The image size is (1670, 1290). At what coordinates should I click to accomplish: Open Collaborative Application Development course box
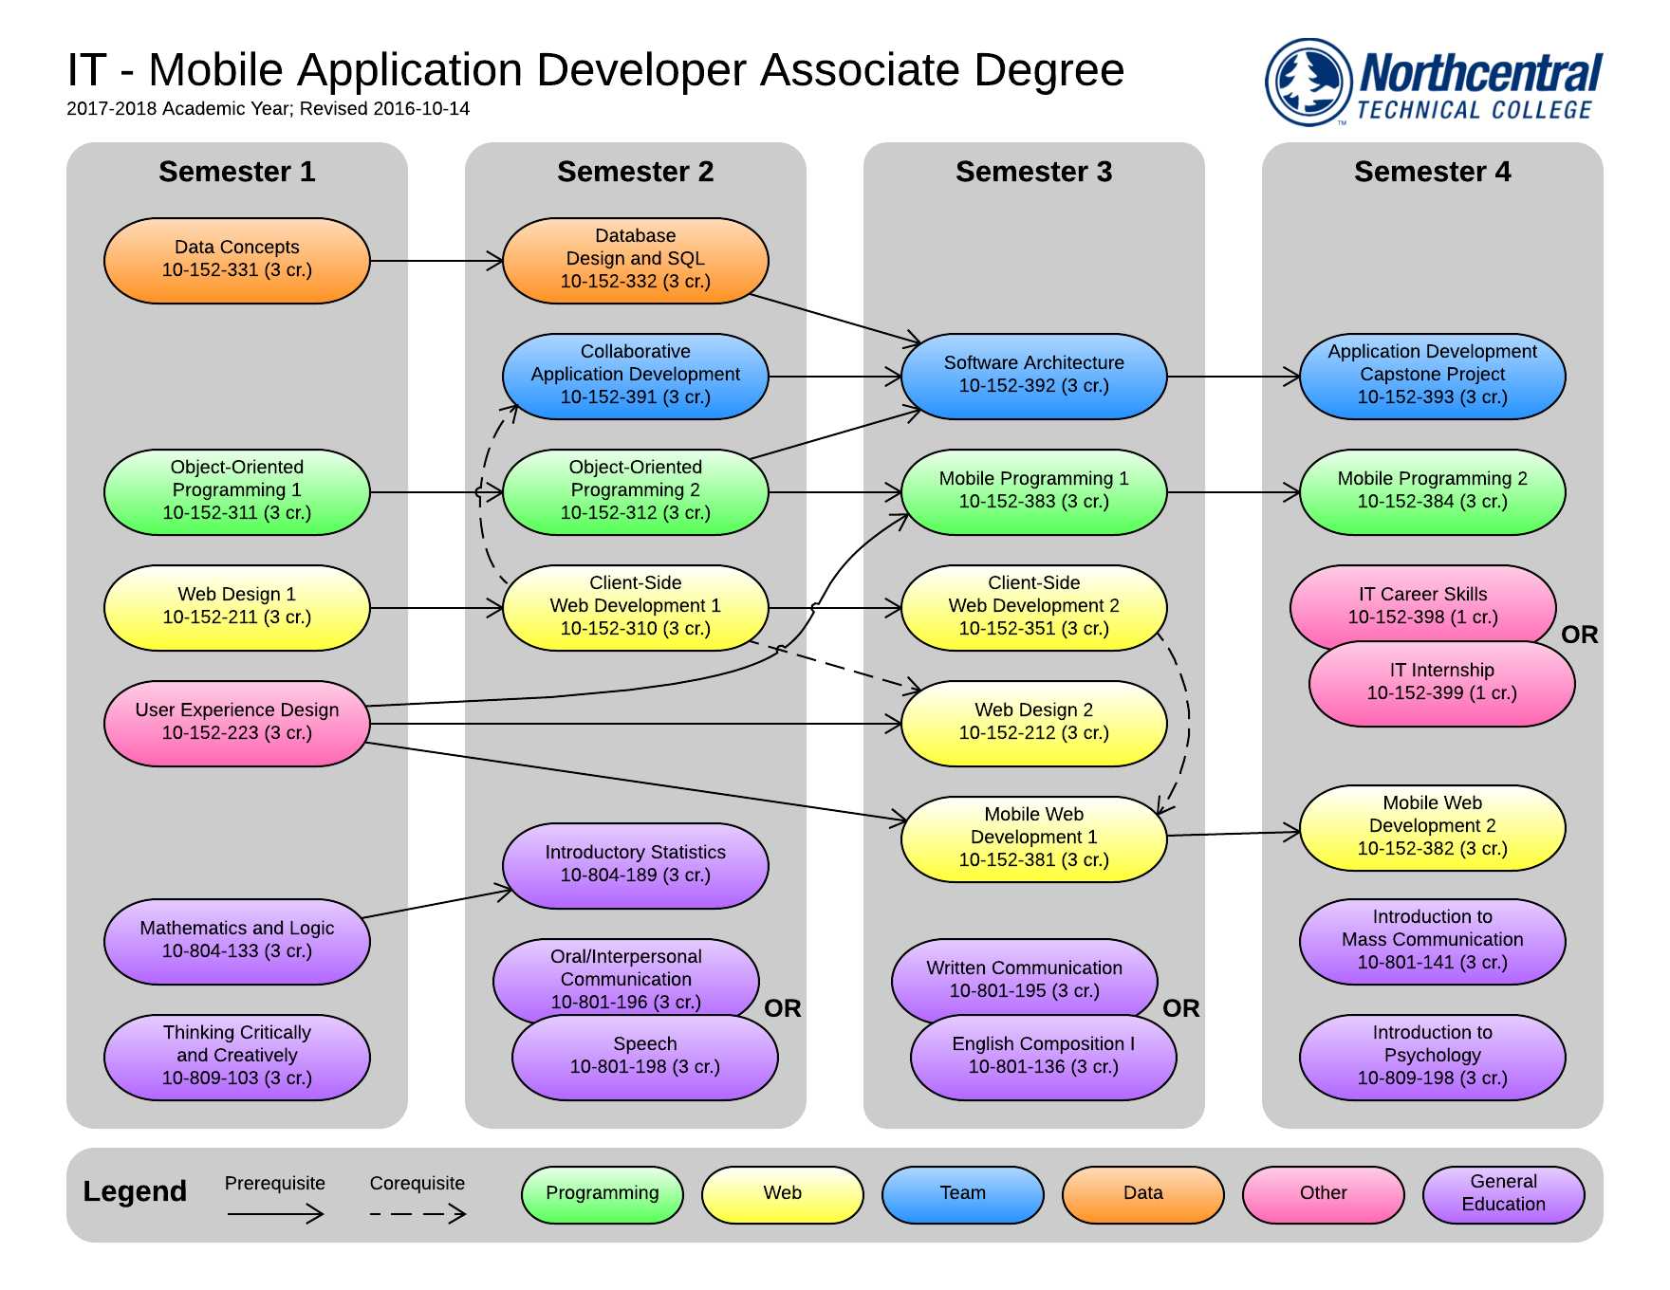point(635,376)
